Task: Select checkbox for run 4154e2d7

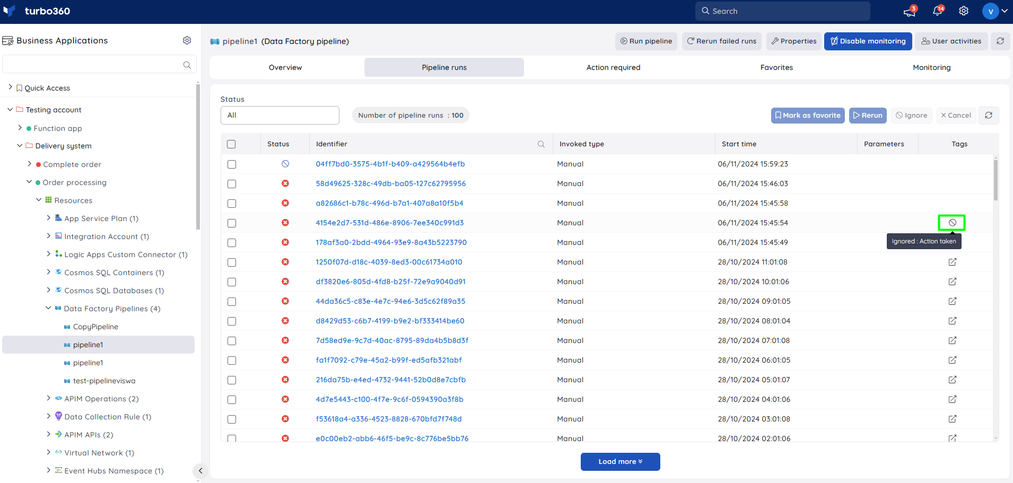Action: 232,223
